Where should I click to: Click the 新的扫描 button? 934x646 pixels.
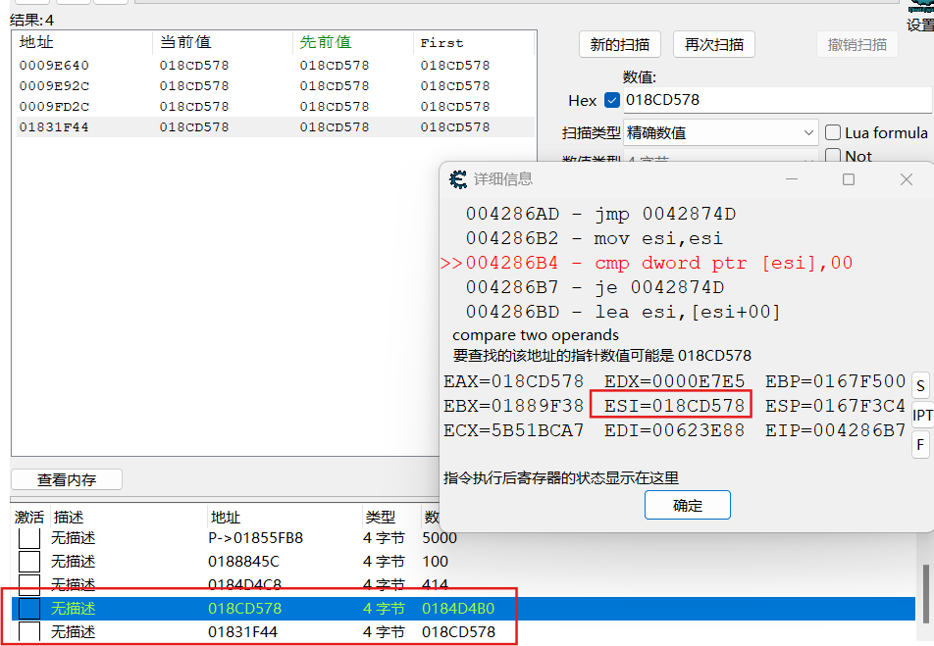[619, 44]
